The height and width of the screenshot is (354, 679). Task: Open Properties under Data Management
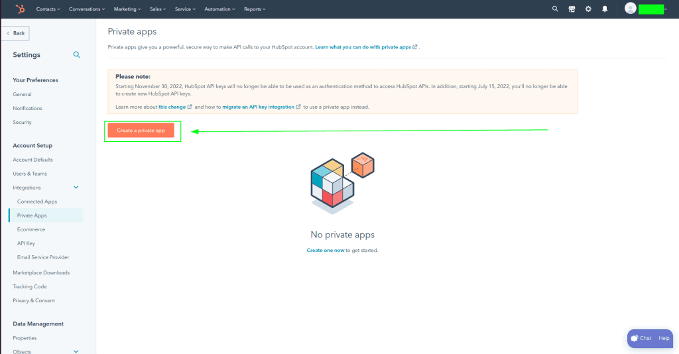(25, 338)
